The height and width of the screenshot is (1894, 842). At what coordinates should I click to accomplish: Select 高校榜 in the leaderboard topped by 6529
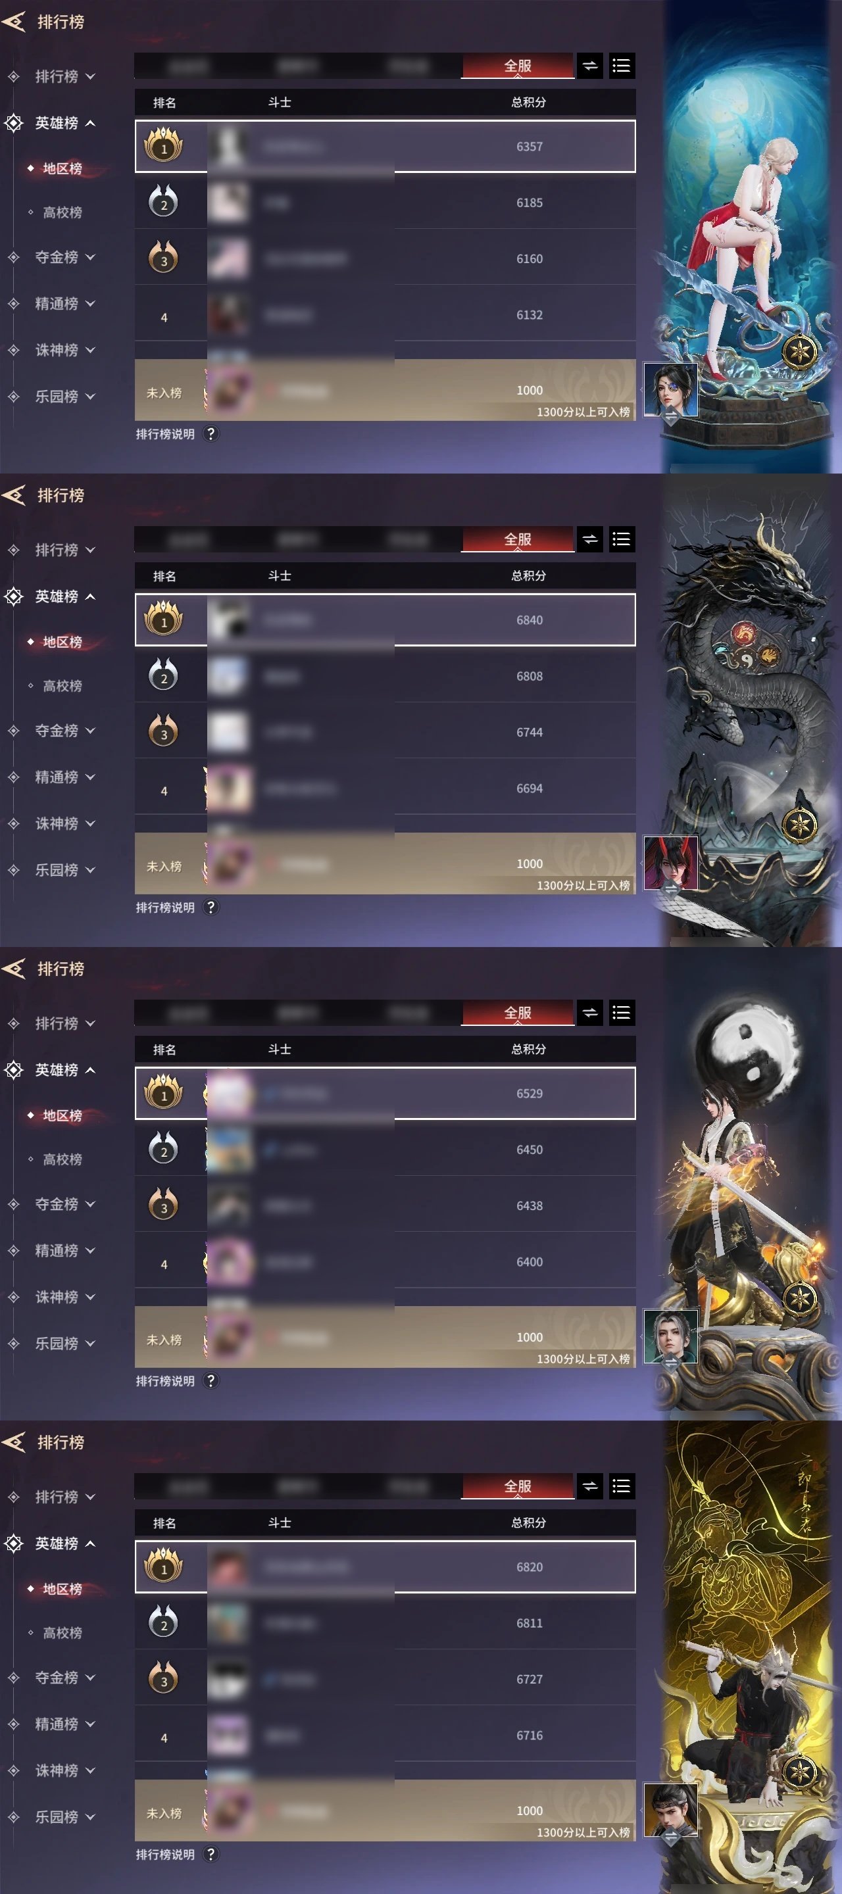click(62, 1159)
